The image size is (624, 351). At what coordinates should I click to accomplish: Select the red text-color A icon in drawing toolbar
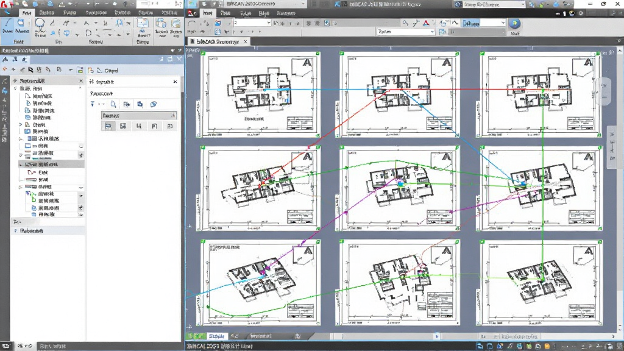tap(426, 23)
